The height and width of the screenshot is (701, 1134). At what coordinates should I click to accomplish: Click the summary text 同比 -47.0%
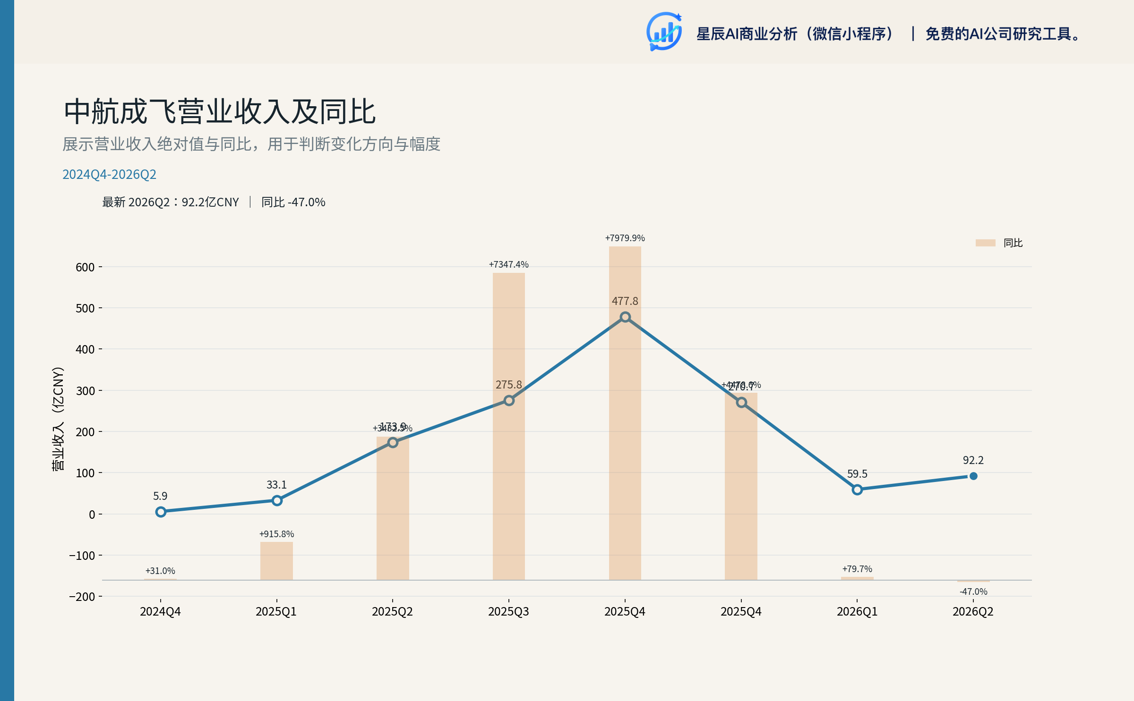pos(293,202)
